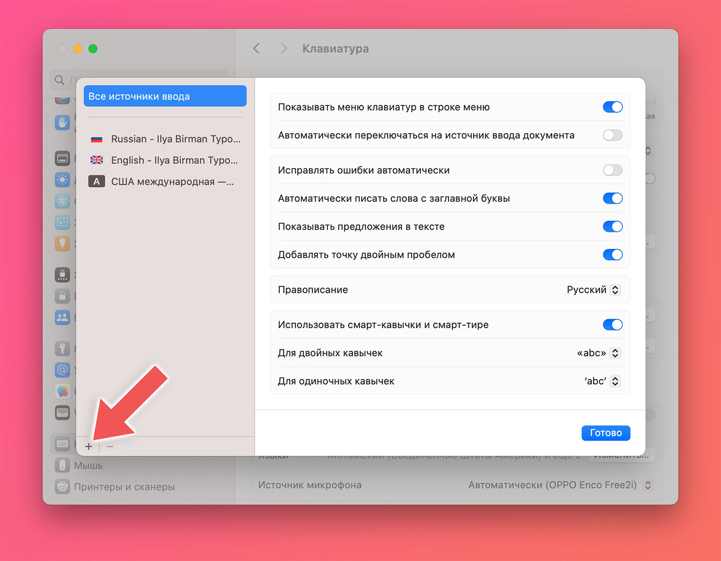Click the plus button to add input source

click(89, 447)
